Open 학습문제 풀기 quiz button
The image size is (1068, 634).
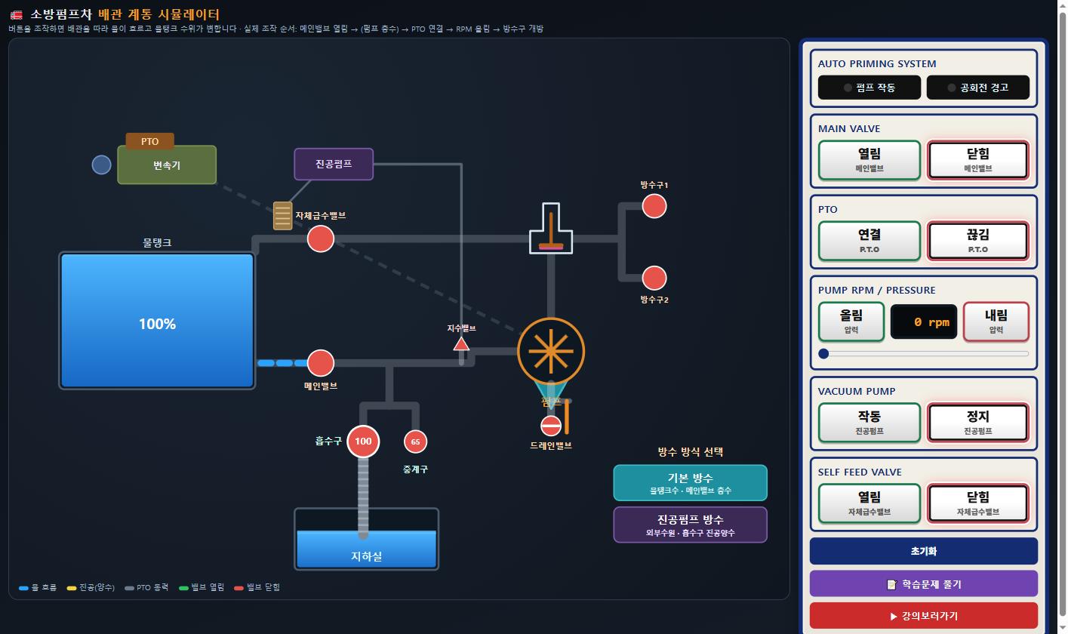924,583
